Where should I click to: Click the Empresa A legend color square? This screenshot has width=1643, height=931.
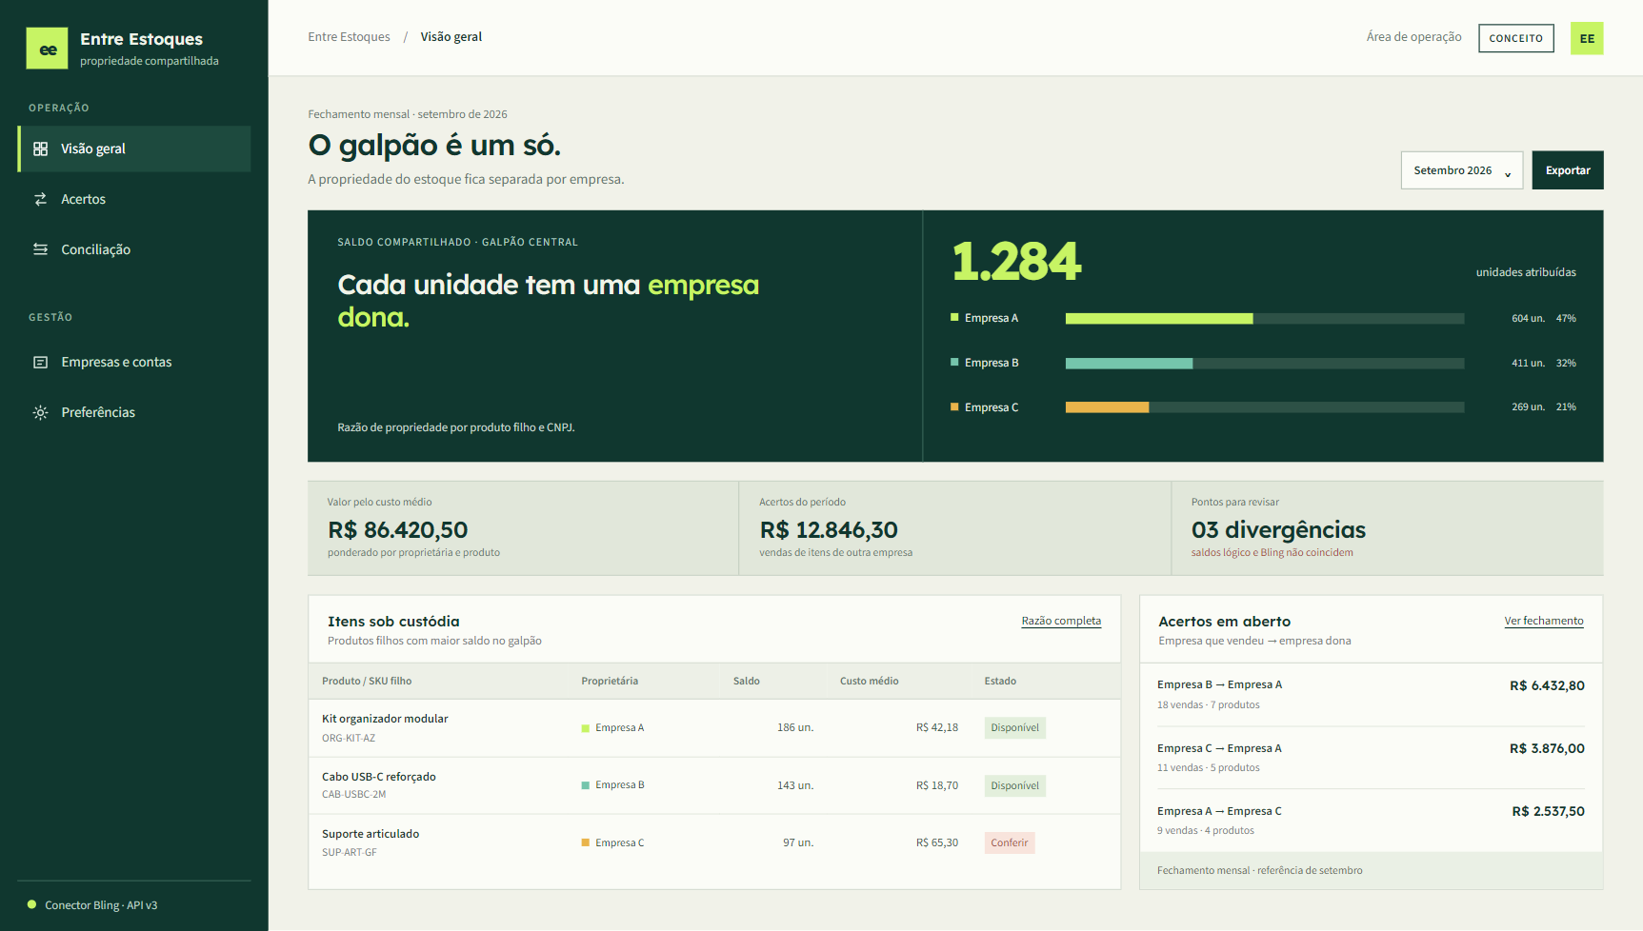coord(954,317)
